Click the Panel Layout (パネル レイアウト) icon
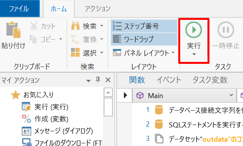243x146 pixels. coord(117,53)
